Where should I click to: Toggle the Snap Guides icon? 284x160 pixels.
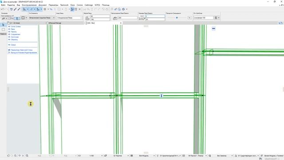point(32,9)
